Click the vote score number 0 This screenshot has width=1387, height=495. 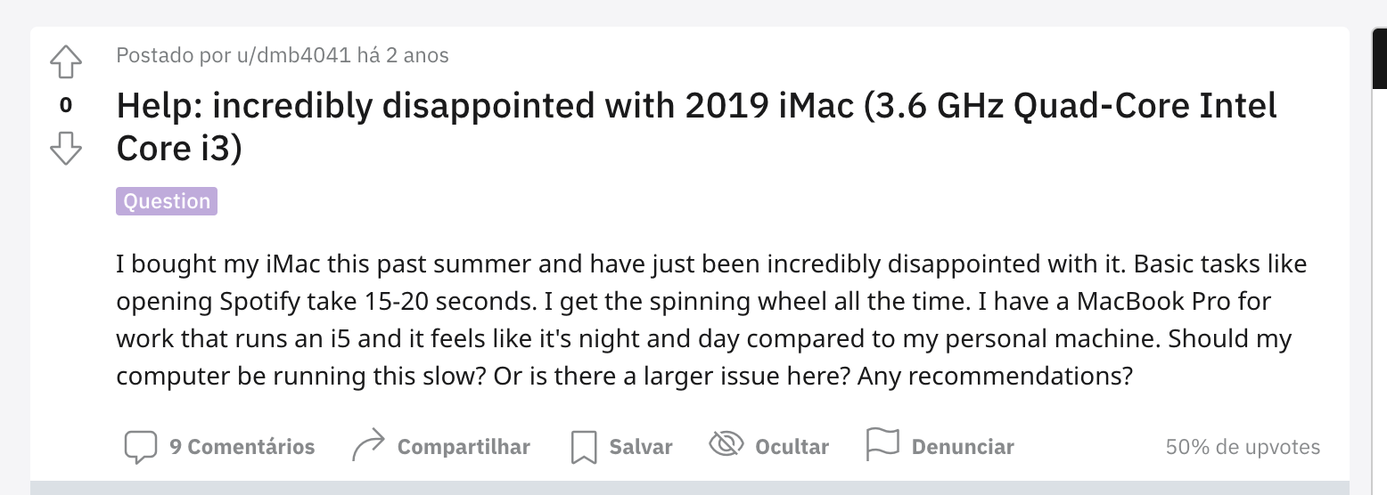(66, 106)
